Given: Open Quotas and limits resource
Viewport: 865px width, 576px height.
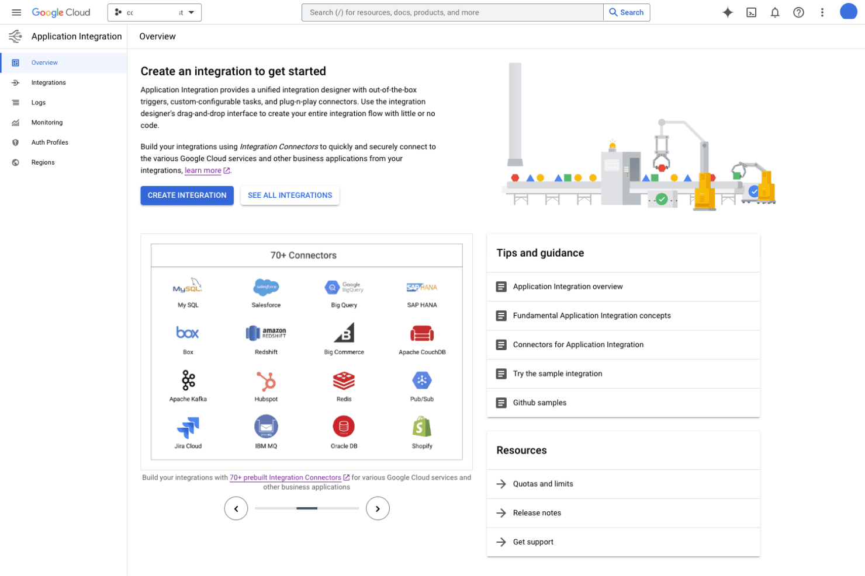Looking at the screenshot, I should coord(623,484).
